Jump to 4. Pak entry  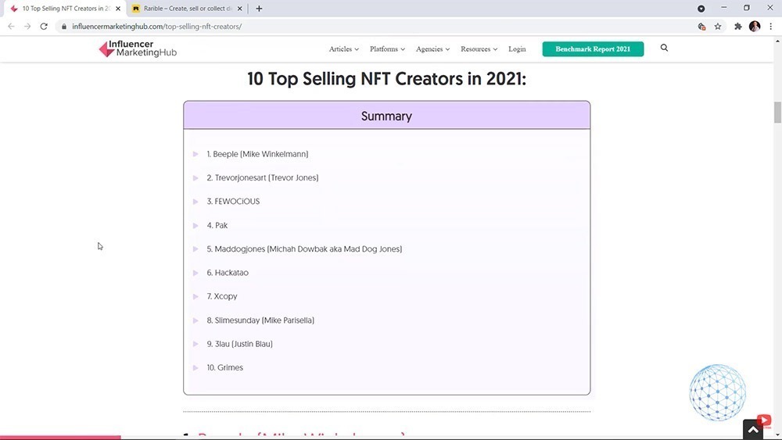click(x=217, y=225)
